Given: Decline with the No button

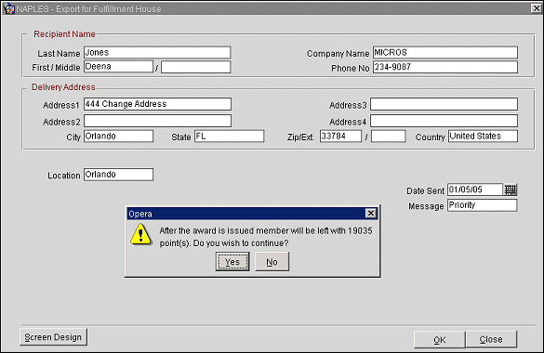Looking at the screenshot, I should point(272,262).
